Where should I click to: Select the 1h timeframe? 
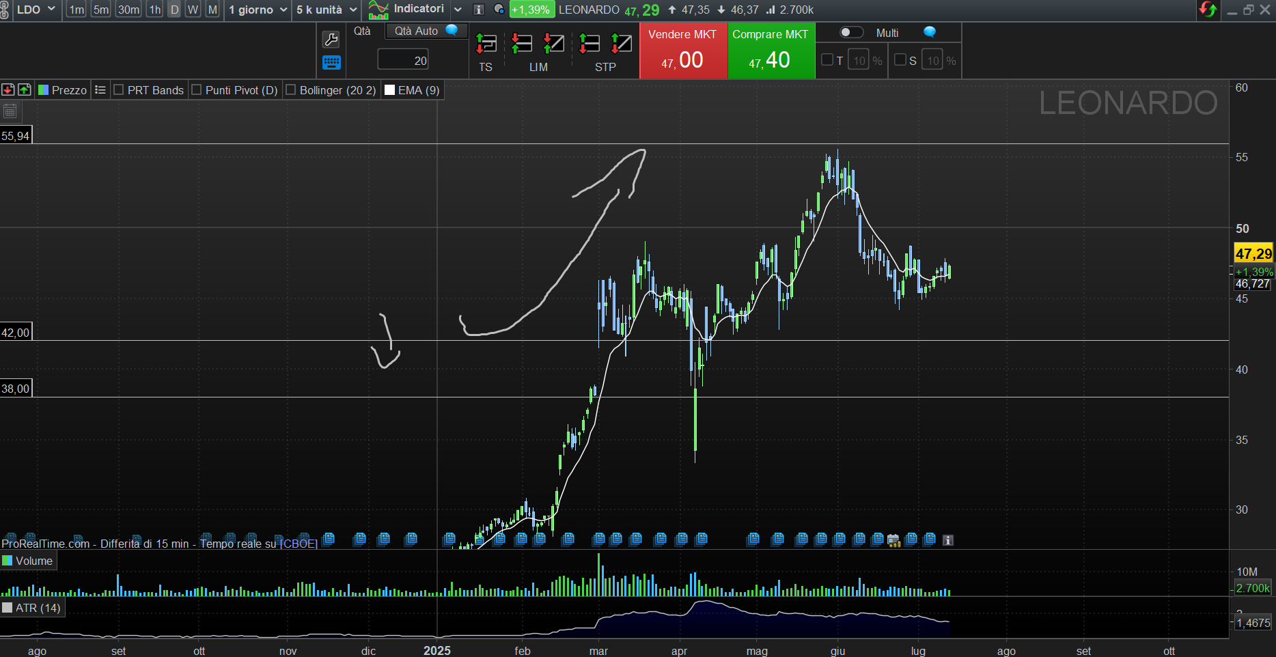(155, 10)
